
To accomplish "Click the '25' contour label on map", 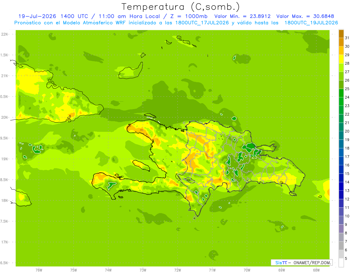I will click(254, 157).
